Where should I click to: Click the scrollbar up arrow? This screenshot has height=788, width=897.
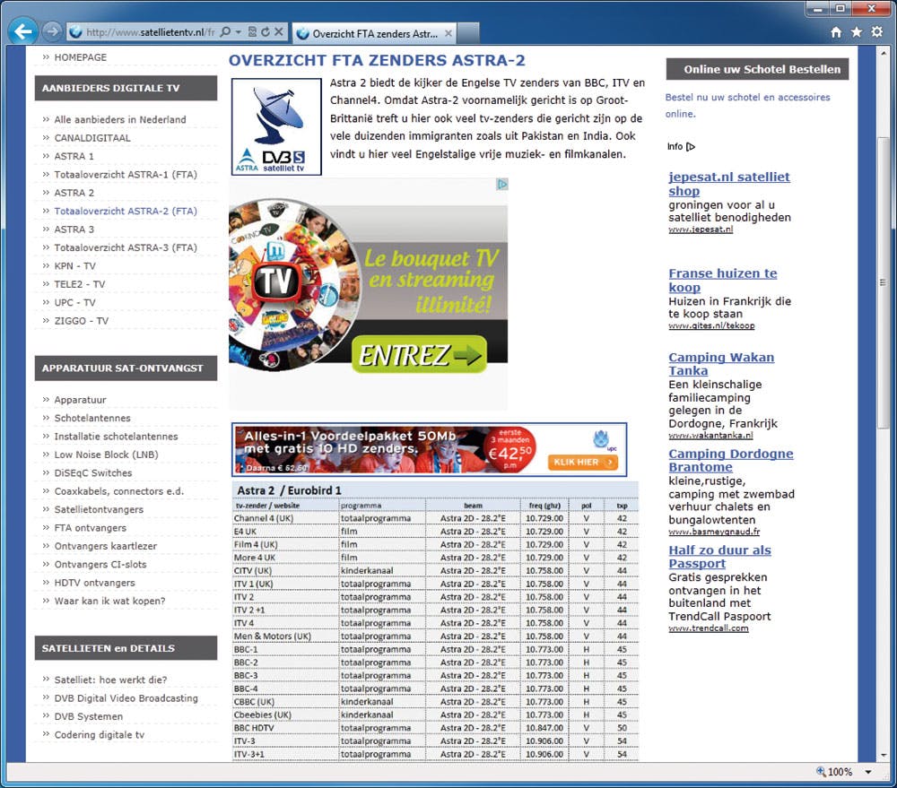tap(883, 53)
